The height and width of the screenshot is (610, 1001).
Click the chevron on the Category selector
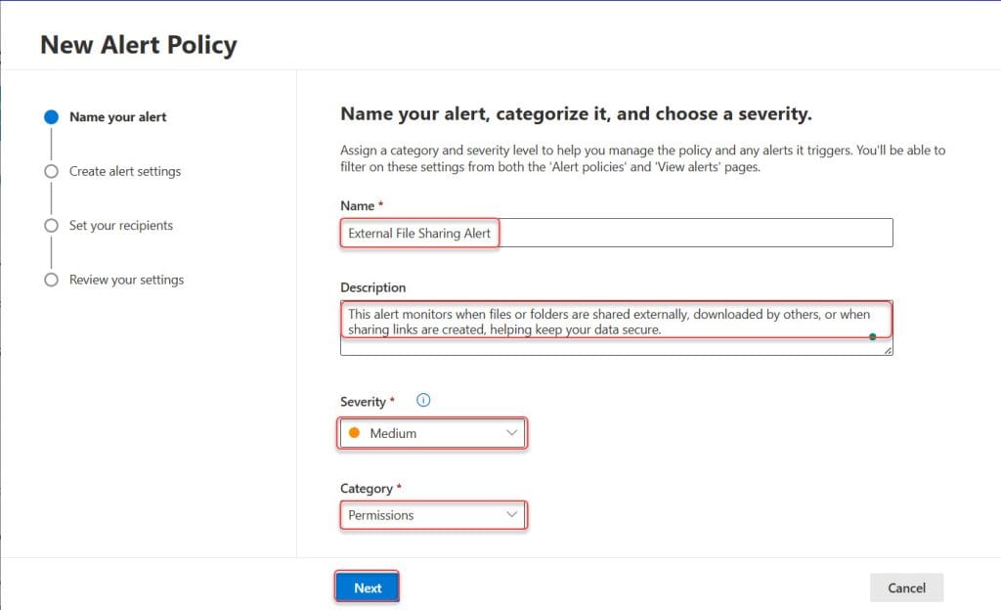coord(512,514)
